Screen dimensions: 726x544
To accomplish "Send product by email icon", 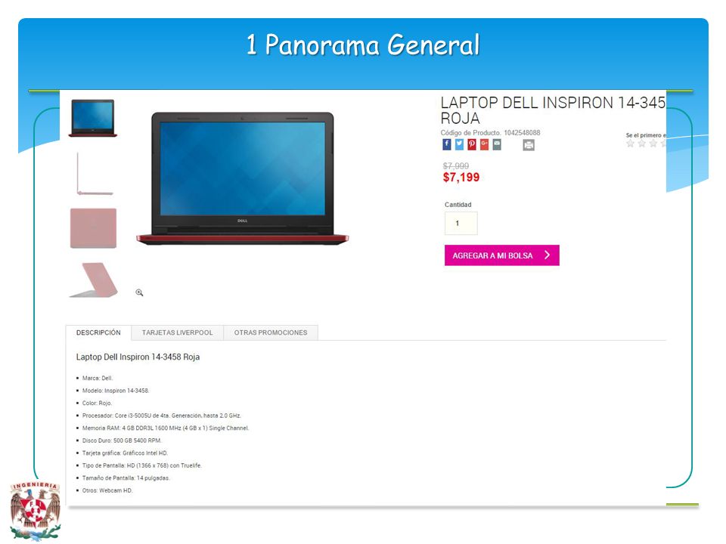I will [x=496, y=144].
